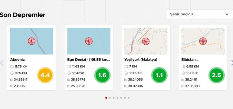This screenshot has width=233, height=109.
Task: Click the 16:09:05 time value
Action: (136, 73)
